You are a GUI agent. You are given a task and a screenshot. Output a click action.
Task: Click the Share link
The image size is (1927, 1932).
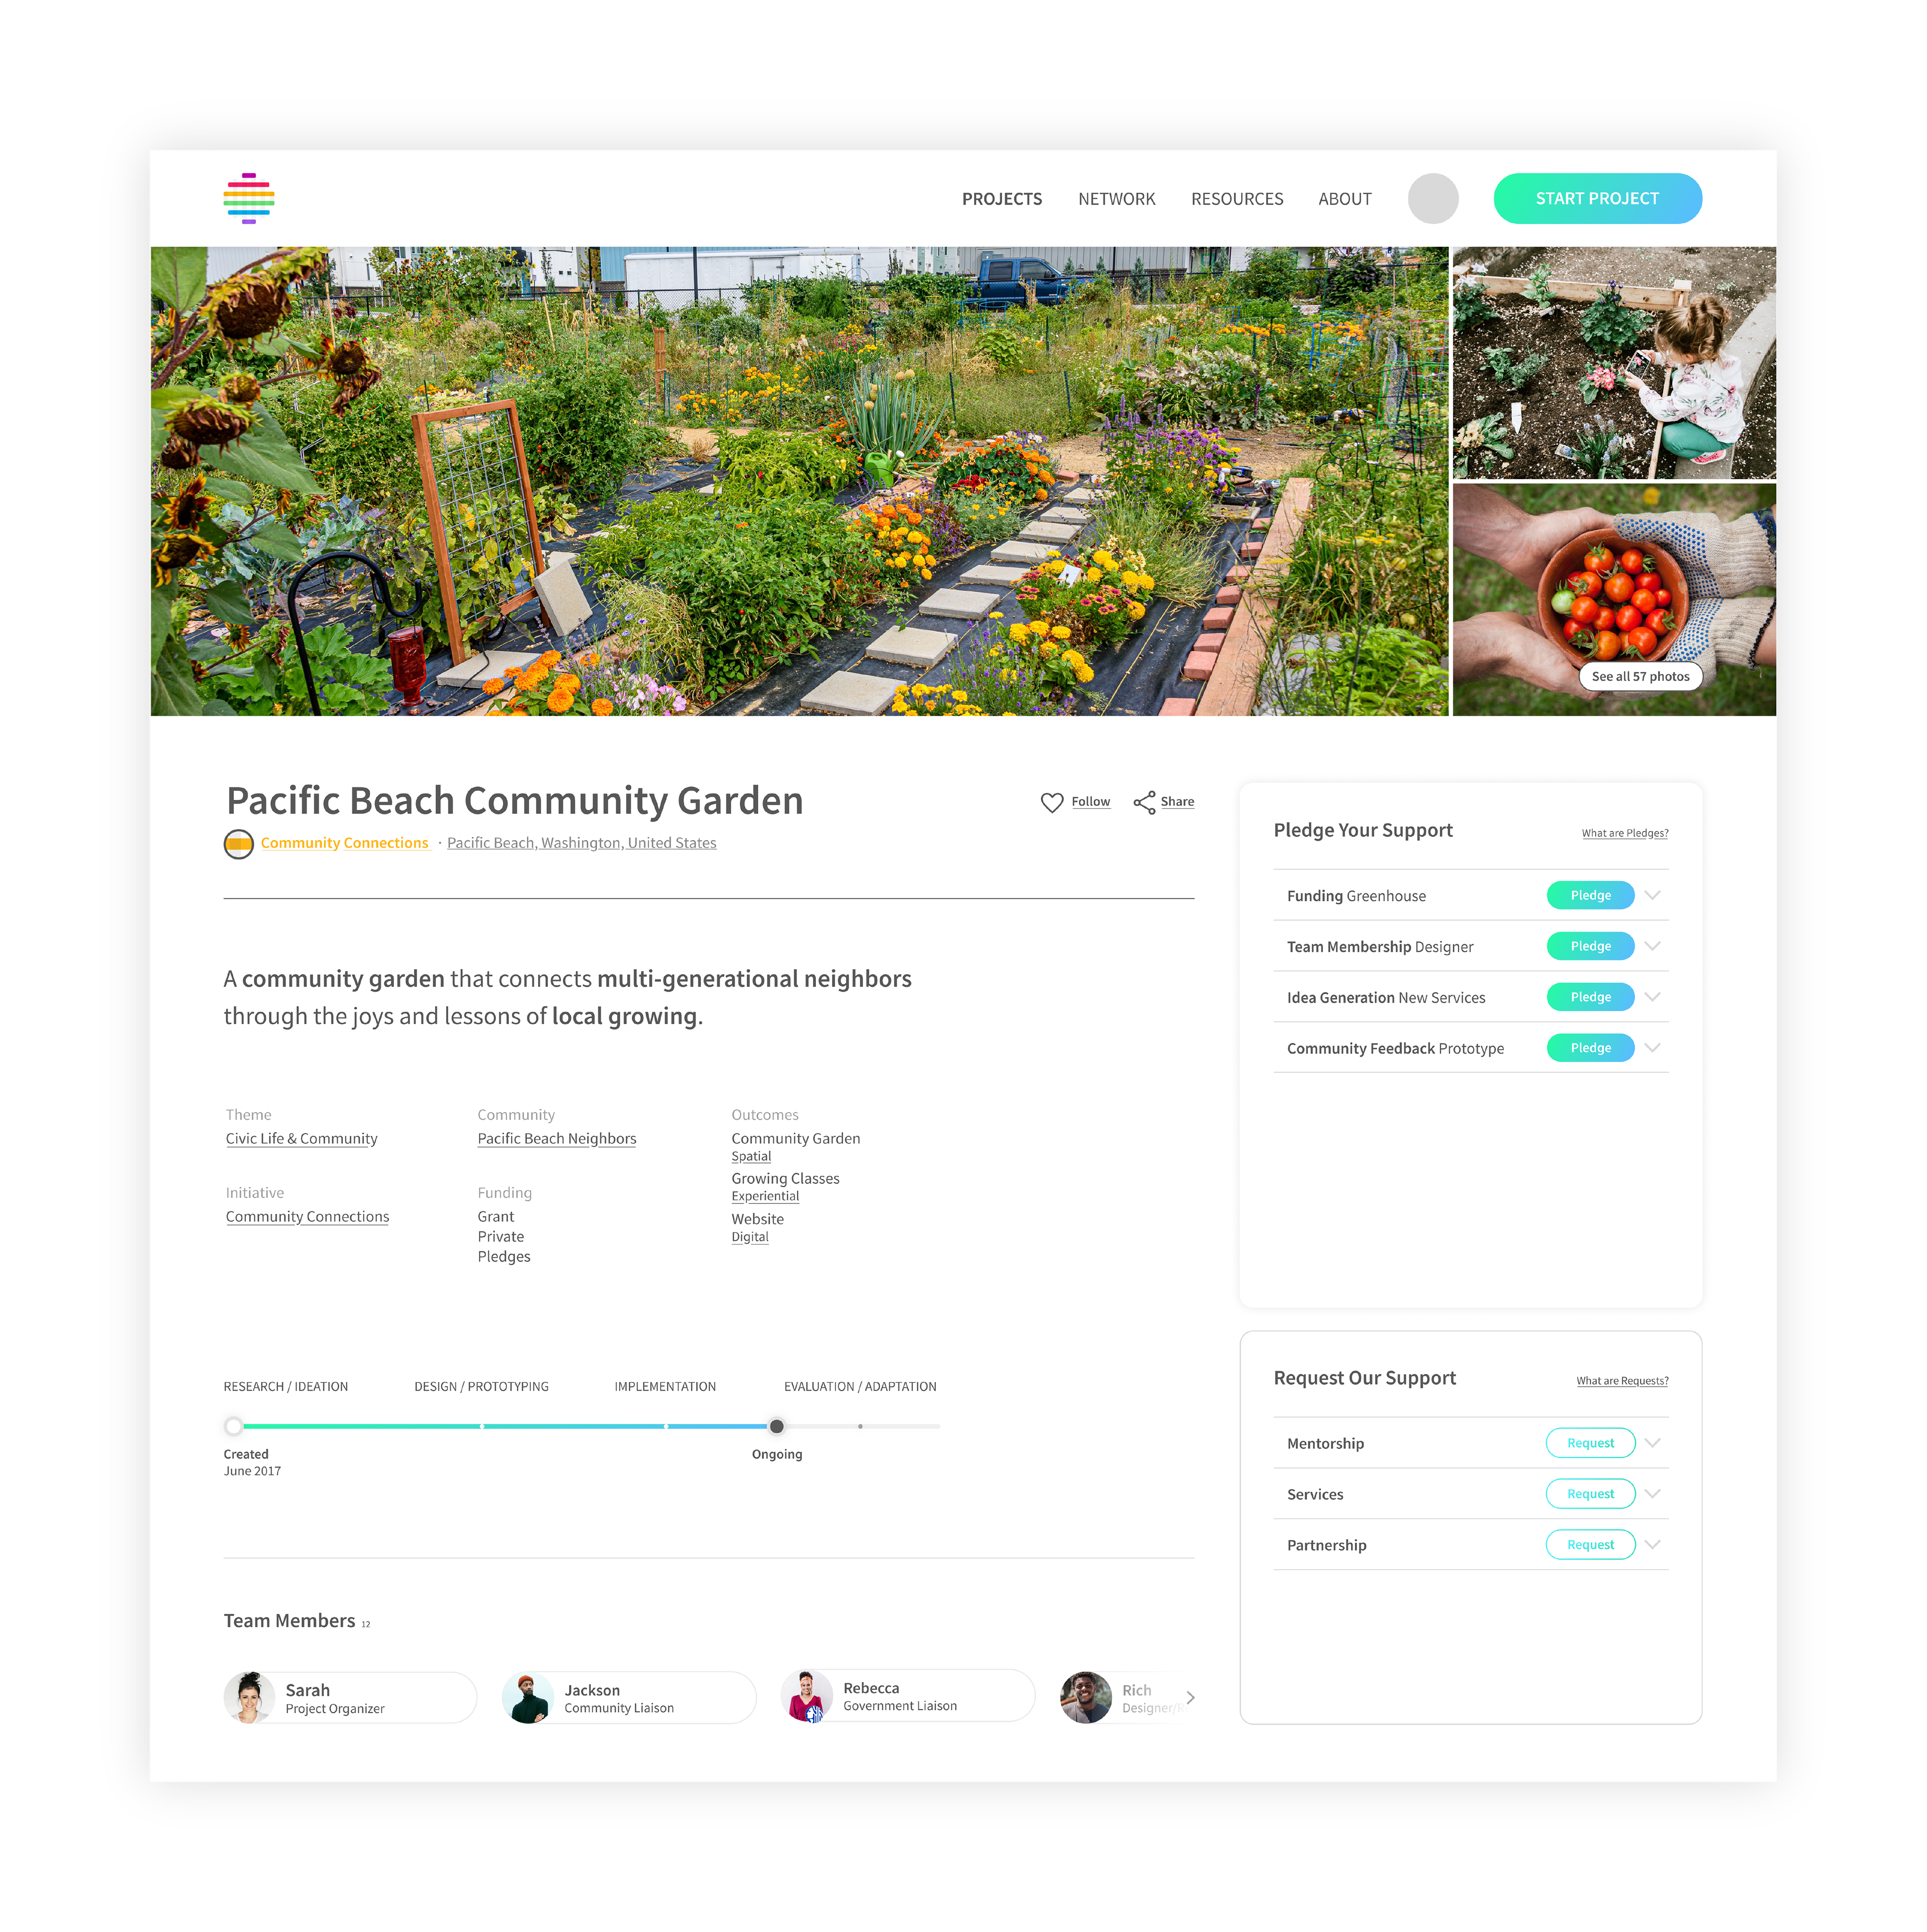tap(1177, 802)
